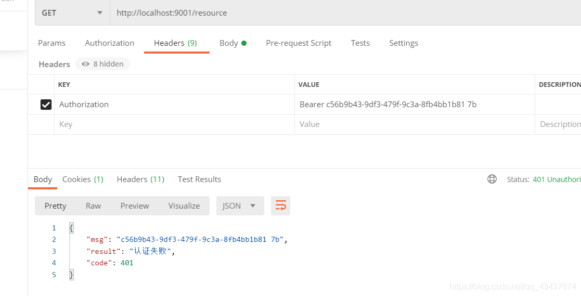This screenshot has width=581, height=296.
Task: View the response Cookies tab
Action: (83, 179)
